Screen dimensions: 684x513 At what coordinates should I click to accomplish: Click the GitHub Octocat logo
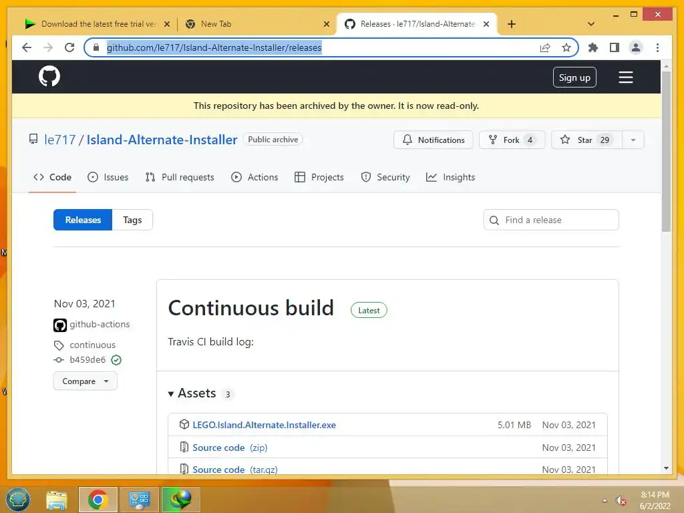tap(49, 76)
